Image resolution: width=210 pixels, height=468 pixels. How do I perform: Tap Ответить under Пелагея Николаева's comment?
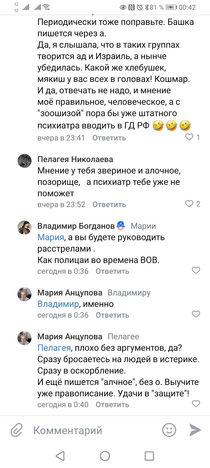click(x=109, y=204)
